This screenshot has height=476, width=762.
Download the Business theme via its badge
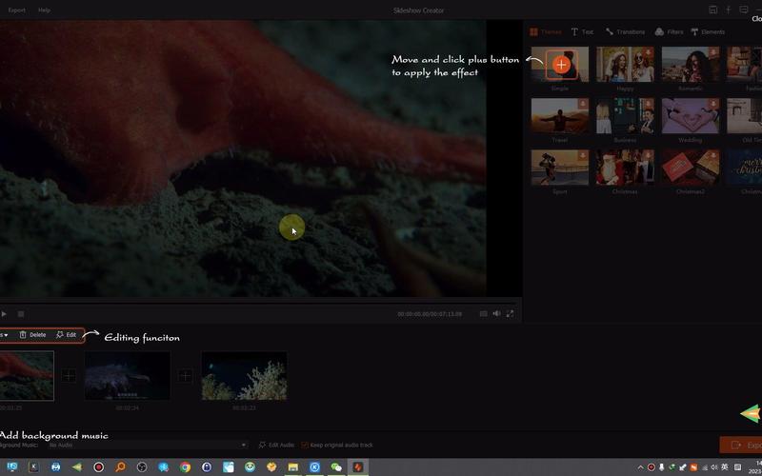[x=648, y=104]
